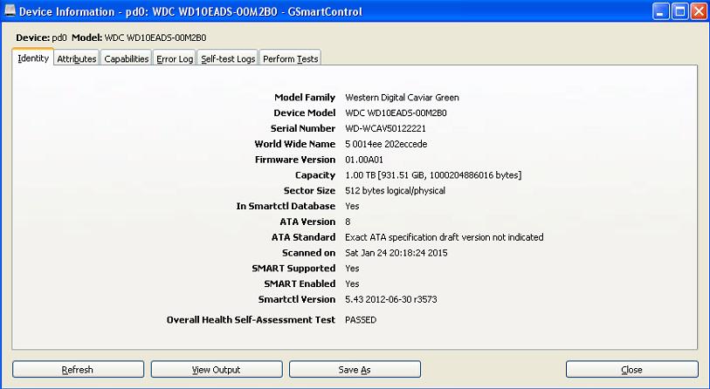Click the Device: pd0 header text
Image resolution: width=710 pixels, height=389 pixels.
(x=41, y=38)
